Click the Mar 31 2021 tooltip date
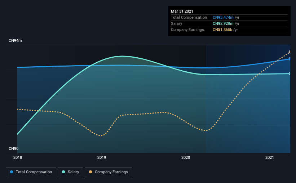 coord(182,11)
